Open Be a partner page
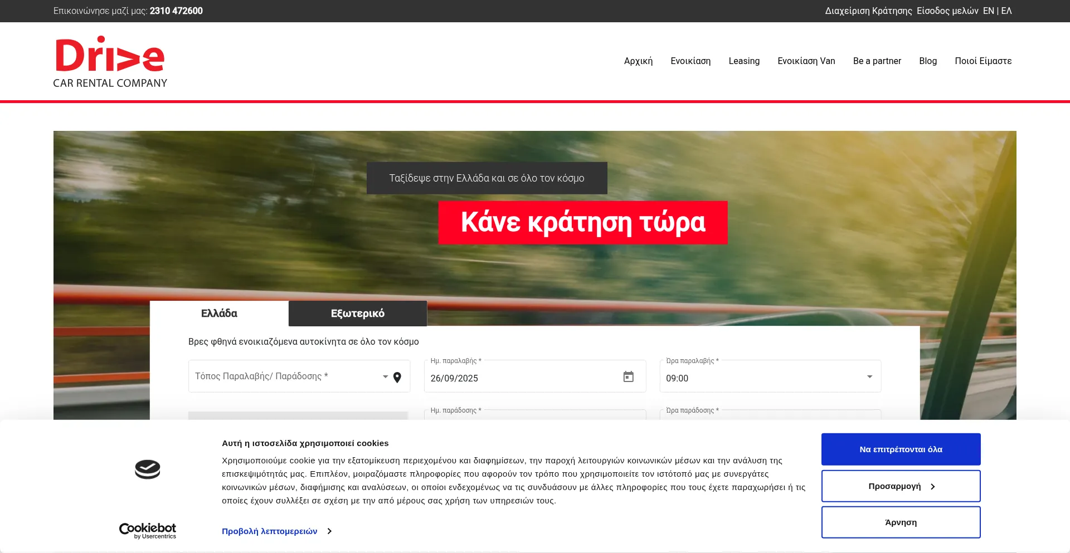The width and height of the screenshot is (1070, 553). click(877, 61)
